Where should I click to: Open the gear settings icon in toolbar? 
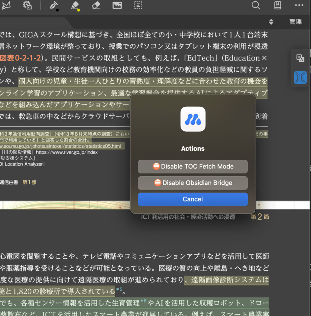(x=27, y=5)
